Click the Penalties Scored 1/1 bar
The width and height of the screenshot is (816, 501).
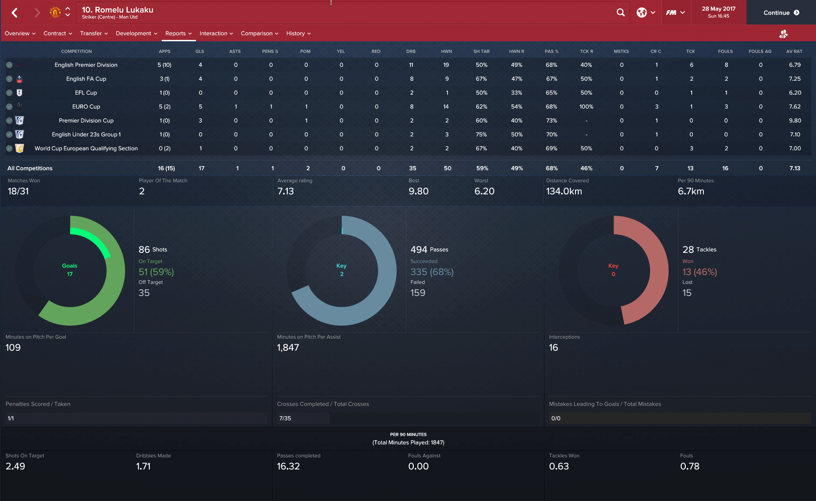[136, 418]
